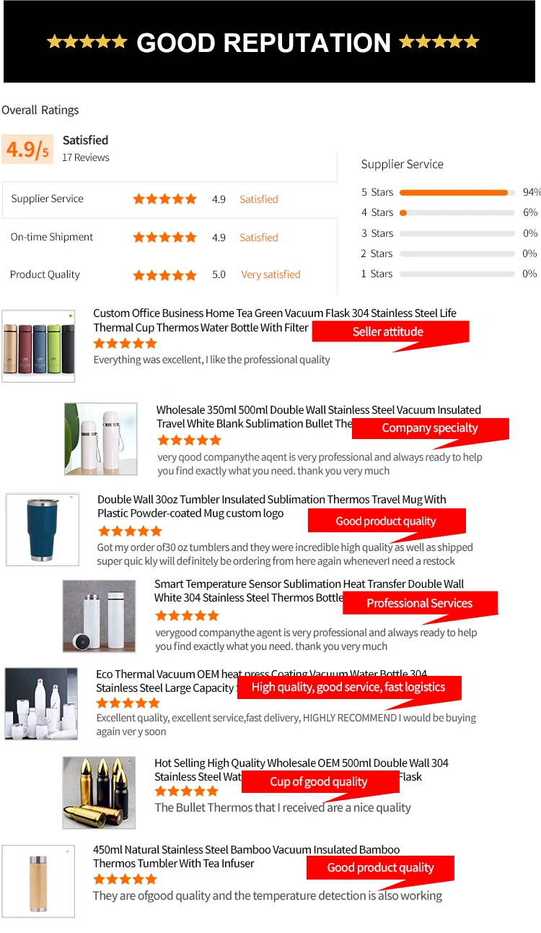Viewport: 541px width, 933px height.
Task: Click the Product Quality star rating
Action: (x=164, y=274)
